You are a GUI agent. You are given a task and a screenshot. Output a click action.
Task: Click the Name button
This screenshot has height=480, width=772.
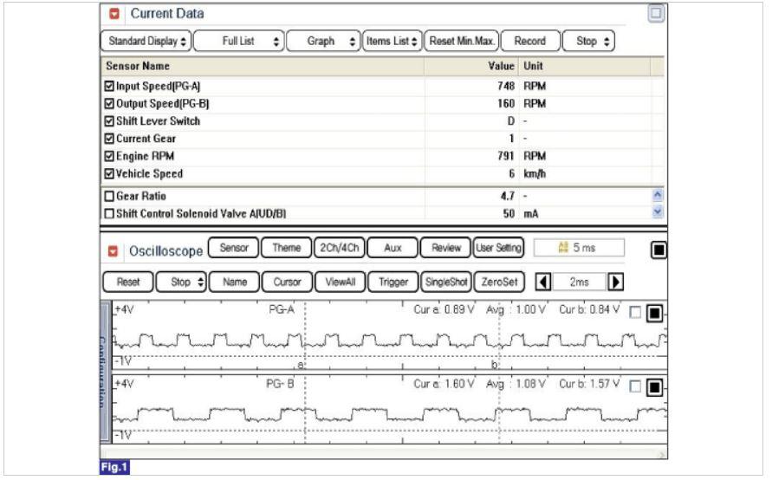[x=234, y=282]
